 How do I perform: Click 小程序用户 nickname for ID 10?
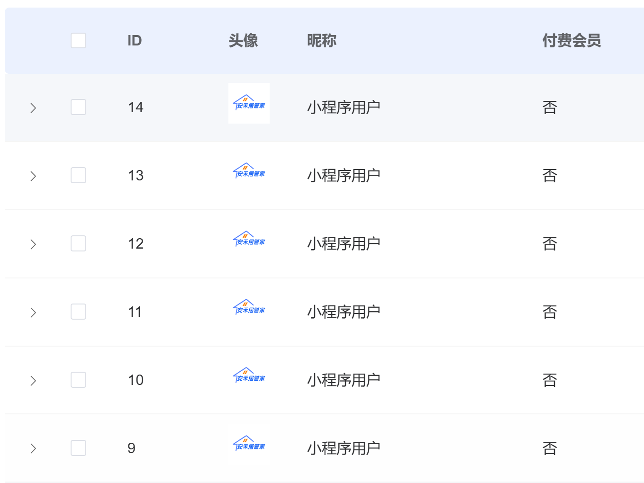pos(344,380)
